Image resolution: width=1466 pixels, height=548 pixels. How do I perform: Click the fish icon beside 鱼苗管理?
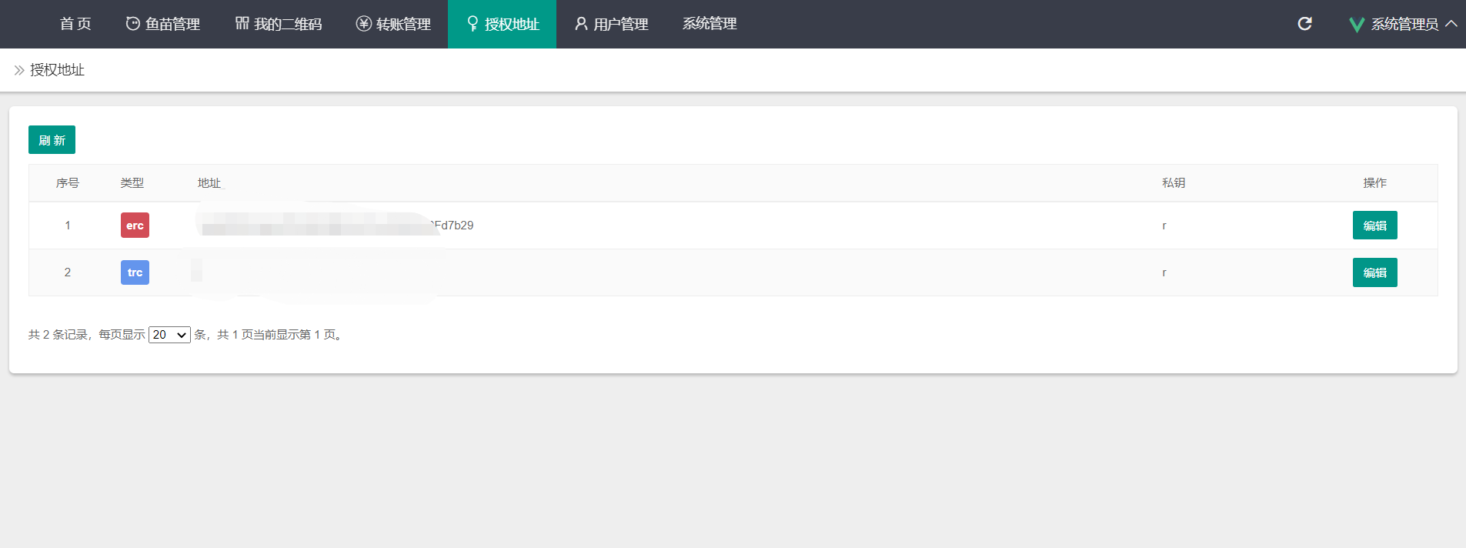pos(132,24)
